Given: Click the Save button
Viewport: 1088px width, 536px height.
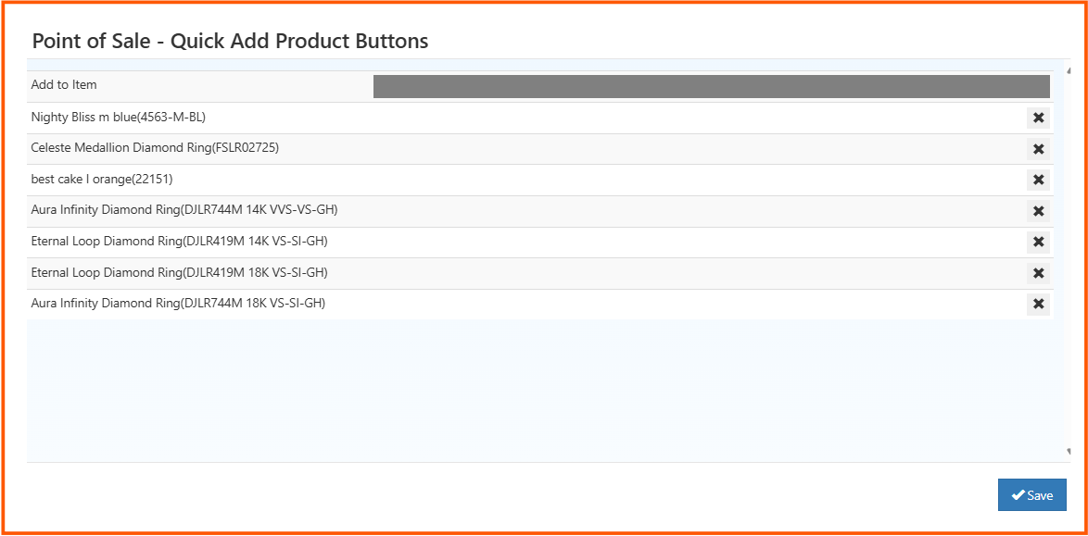Looking at the screenshot, I should 1031,494.
